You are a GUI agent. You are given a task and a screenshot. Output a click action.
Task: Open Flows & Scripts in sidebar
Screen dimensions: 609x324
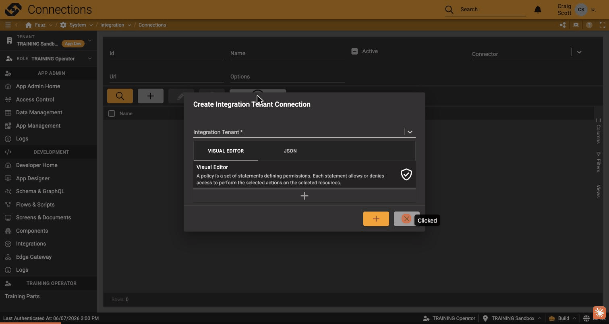point(35,204)
